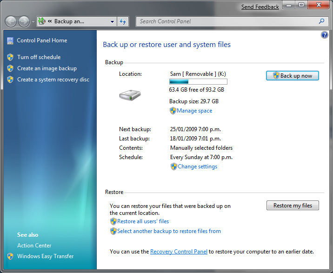The height and width of the screenshot is (273, 333).
Task: Click the blue Help question mark icon
Action: [x=325, y=35]
